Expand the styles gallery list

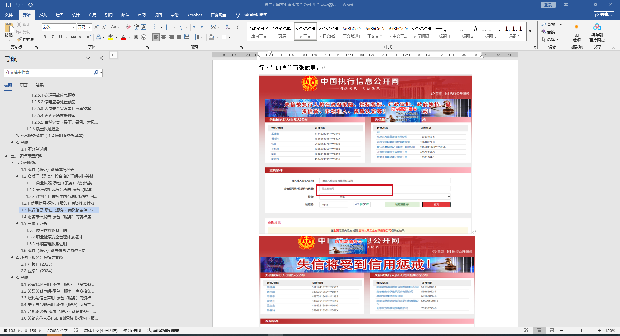tap(530, 31)
